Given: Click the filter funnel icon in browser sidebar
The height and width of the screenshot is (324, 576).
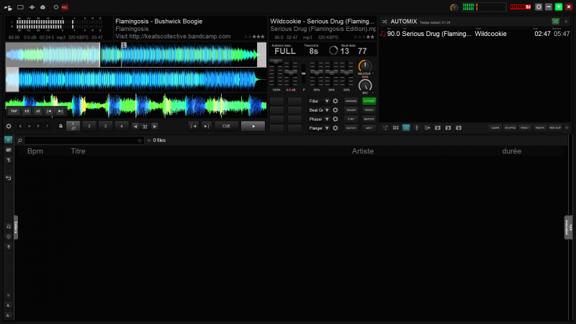Looking at the screenshot, I should tap(9, 160).
